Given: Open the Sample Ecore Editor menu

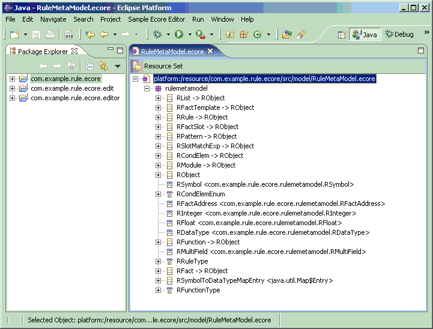Looking at the screenshot, I should tap(156, 19).
